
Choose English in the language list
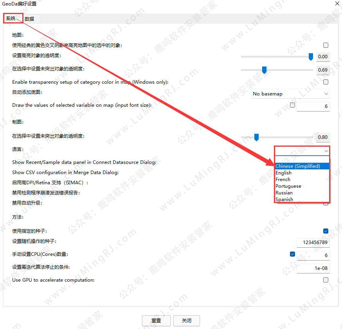[284, 173]
